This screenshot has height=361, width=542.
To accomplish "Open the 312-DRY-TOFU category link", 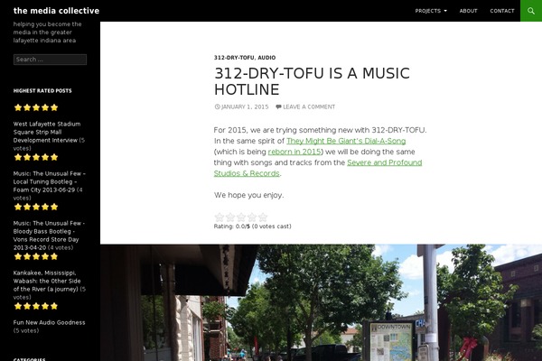I will coord(234,58).
